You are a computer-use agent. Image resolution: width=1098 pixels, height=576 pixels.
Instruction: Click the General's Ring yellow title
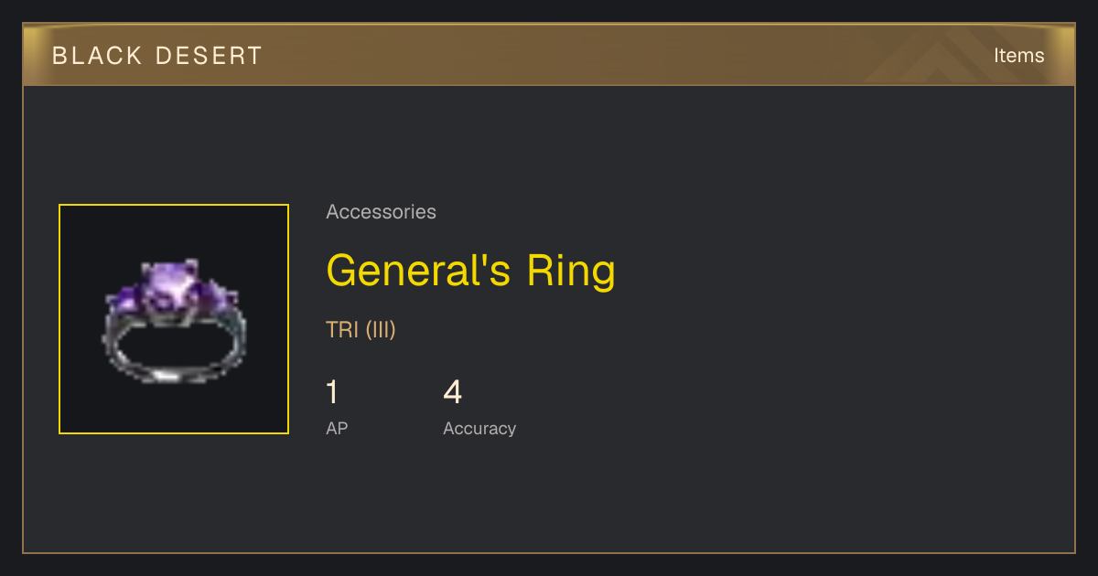point(471,271)
